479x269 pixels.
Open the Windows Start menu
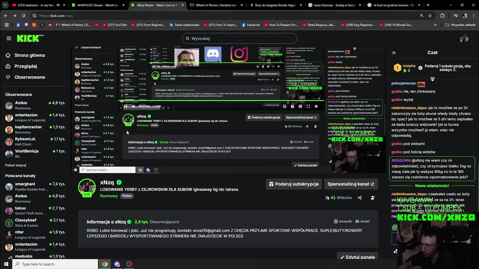[6, 264]
